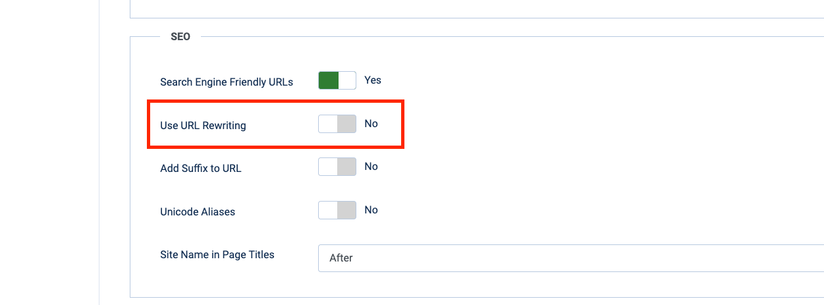
Task: Click gray half of URL Rewriting switch
Action: (x=346, y=124)
